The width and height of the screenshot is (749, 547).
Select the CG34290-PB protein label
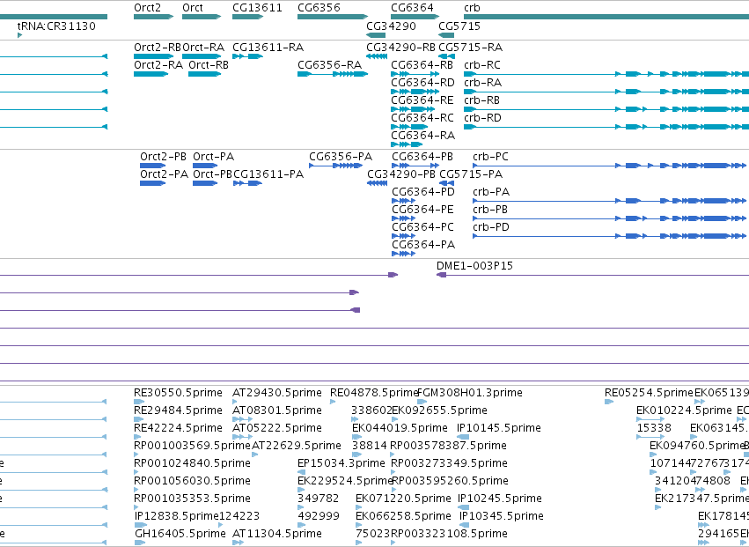tap(401, 174)
